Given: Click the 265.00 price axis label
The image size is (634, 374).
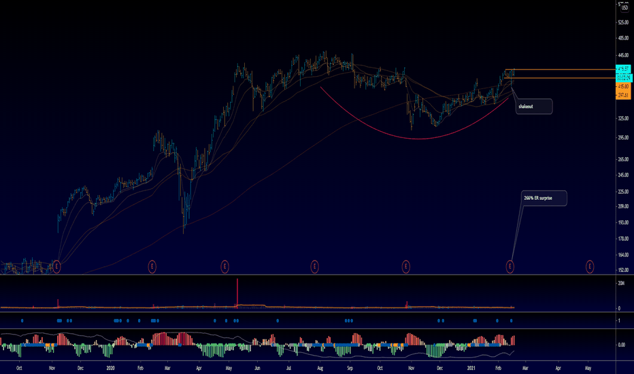Looking at the screenshot, I should click(623, 159).
